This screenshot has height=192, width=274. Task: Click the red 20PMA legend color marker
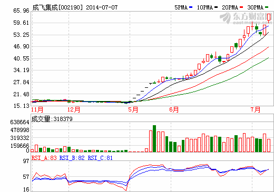(x=241, y=7)
